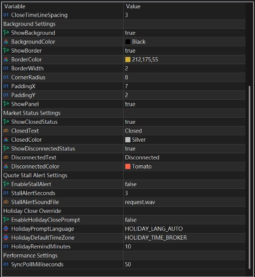
Task: Click the enum icon beside HolidayPromptLanguage
Action: click(6, 229)
